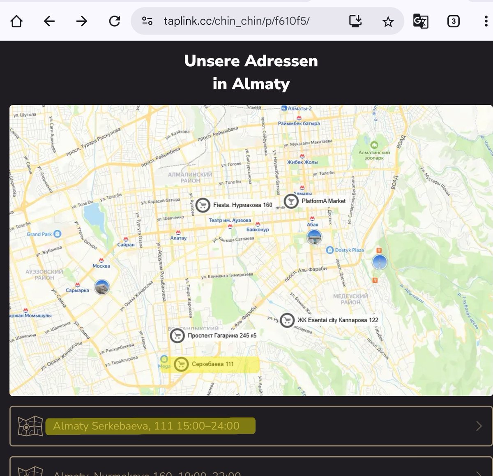493x476 pixels.
Task: Navigate back to the previous page
Action: (49, 21)
